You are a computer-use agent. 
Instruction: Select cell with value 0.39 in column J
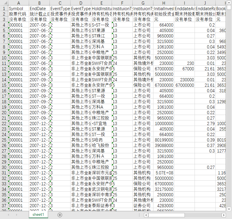pos(205,140)
